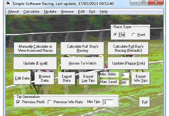Click Update (E-mail) button
The height and width of the screenshot is (116, 169).
click(35, 63)
